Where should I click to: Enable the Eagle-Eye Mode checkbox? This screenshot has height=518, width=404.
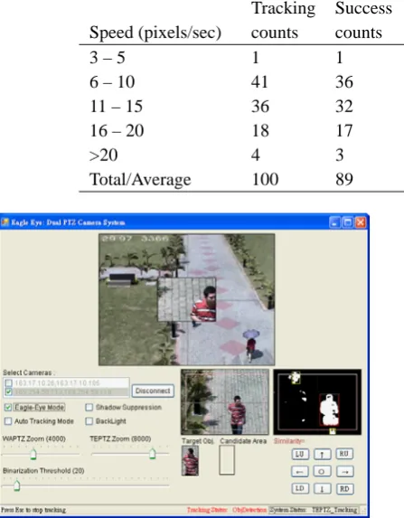coord(8,408)
